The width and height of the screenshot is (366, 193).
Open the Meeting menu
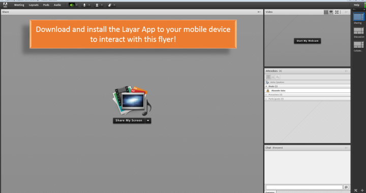tap(19, 5)
